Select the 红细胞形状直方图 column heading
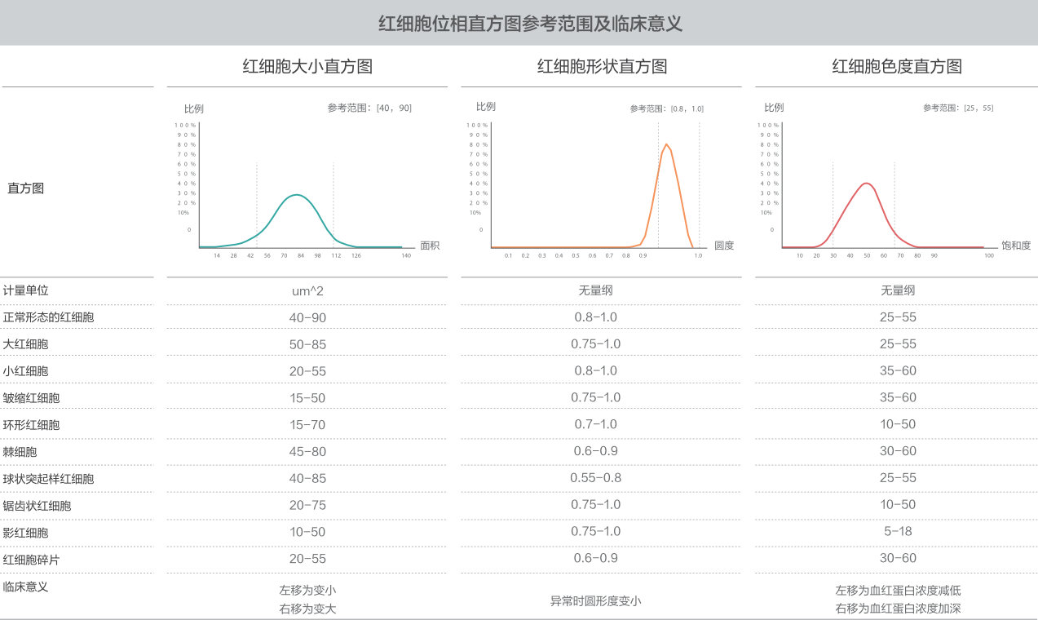This screenshot has width=1038, height=620. pyautogui.click(x=602, y=67)
